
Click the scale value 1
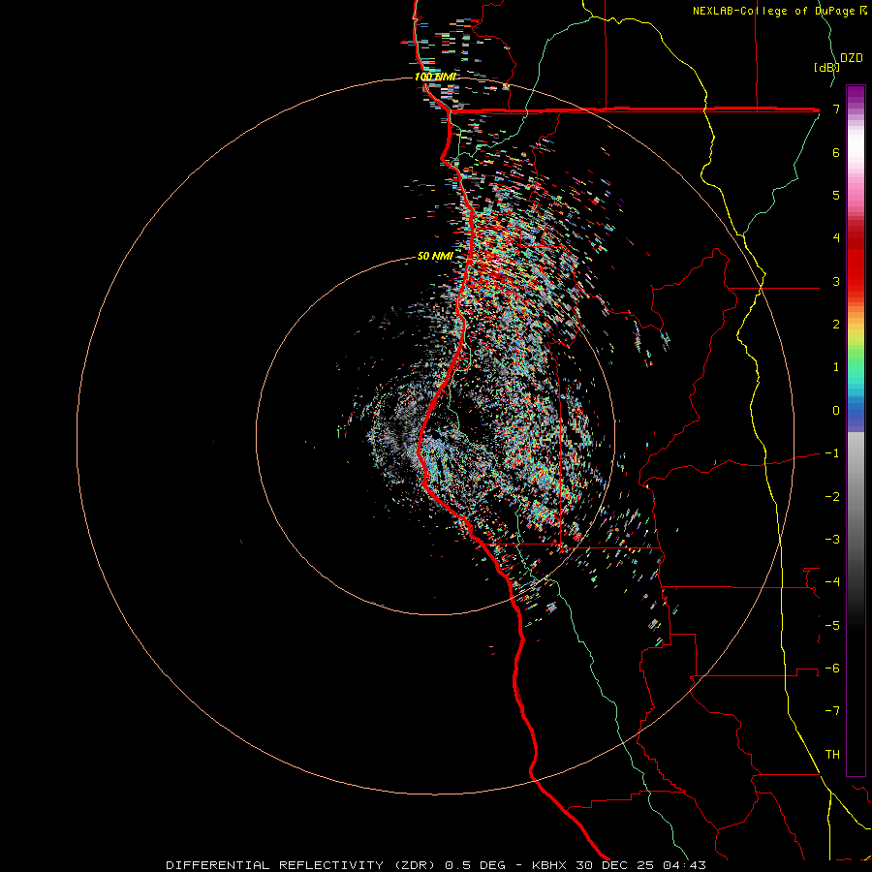(836, 367)
